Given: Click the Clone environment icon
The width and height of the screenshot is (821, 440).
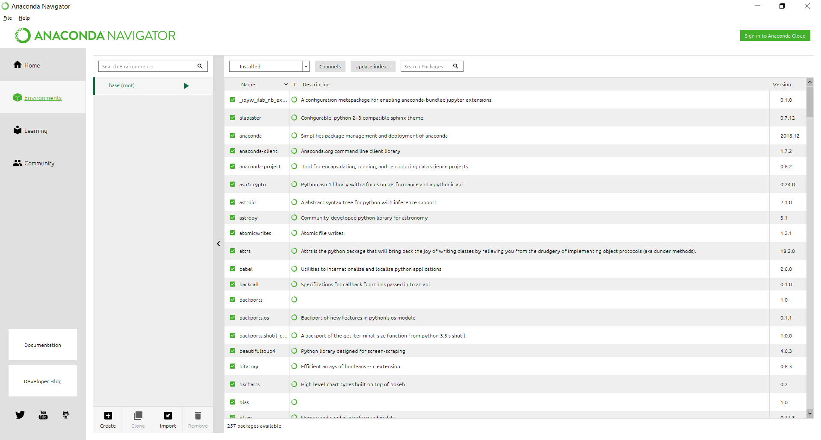Looking at the screenshot, I should (138, 416).
